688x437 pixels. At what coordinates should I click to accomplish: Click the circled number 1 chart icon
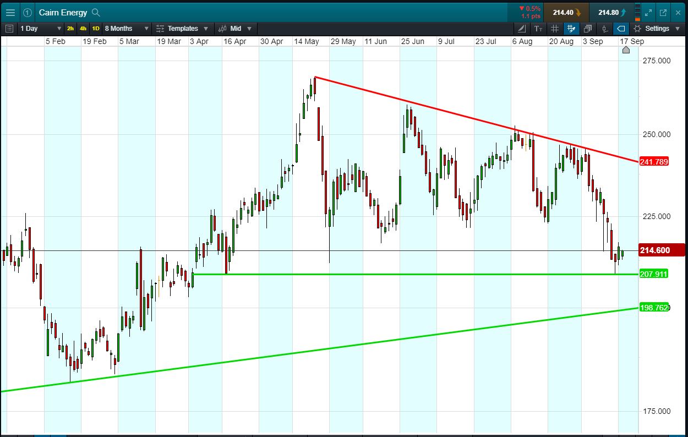point(28,12)
